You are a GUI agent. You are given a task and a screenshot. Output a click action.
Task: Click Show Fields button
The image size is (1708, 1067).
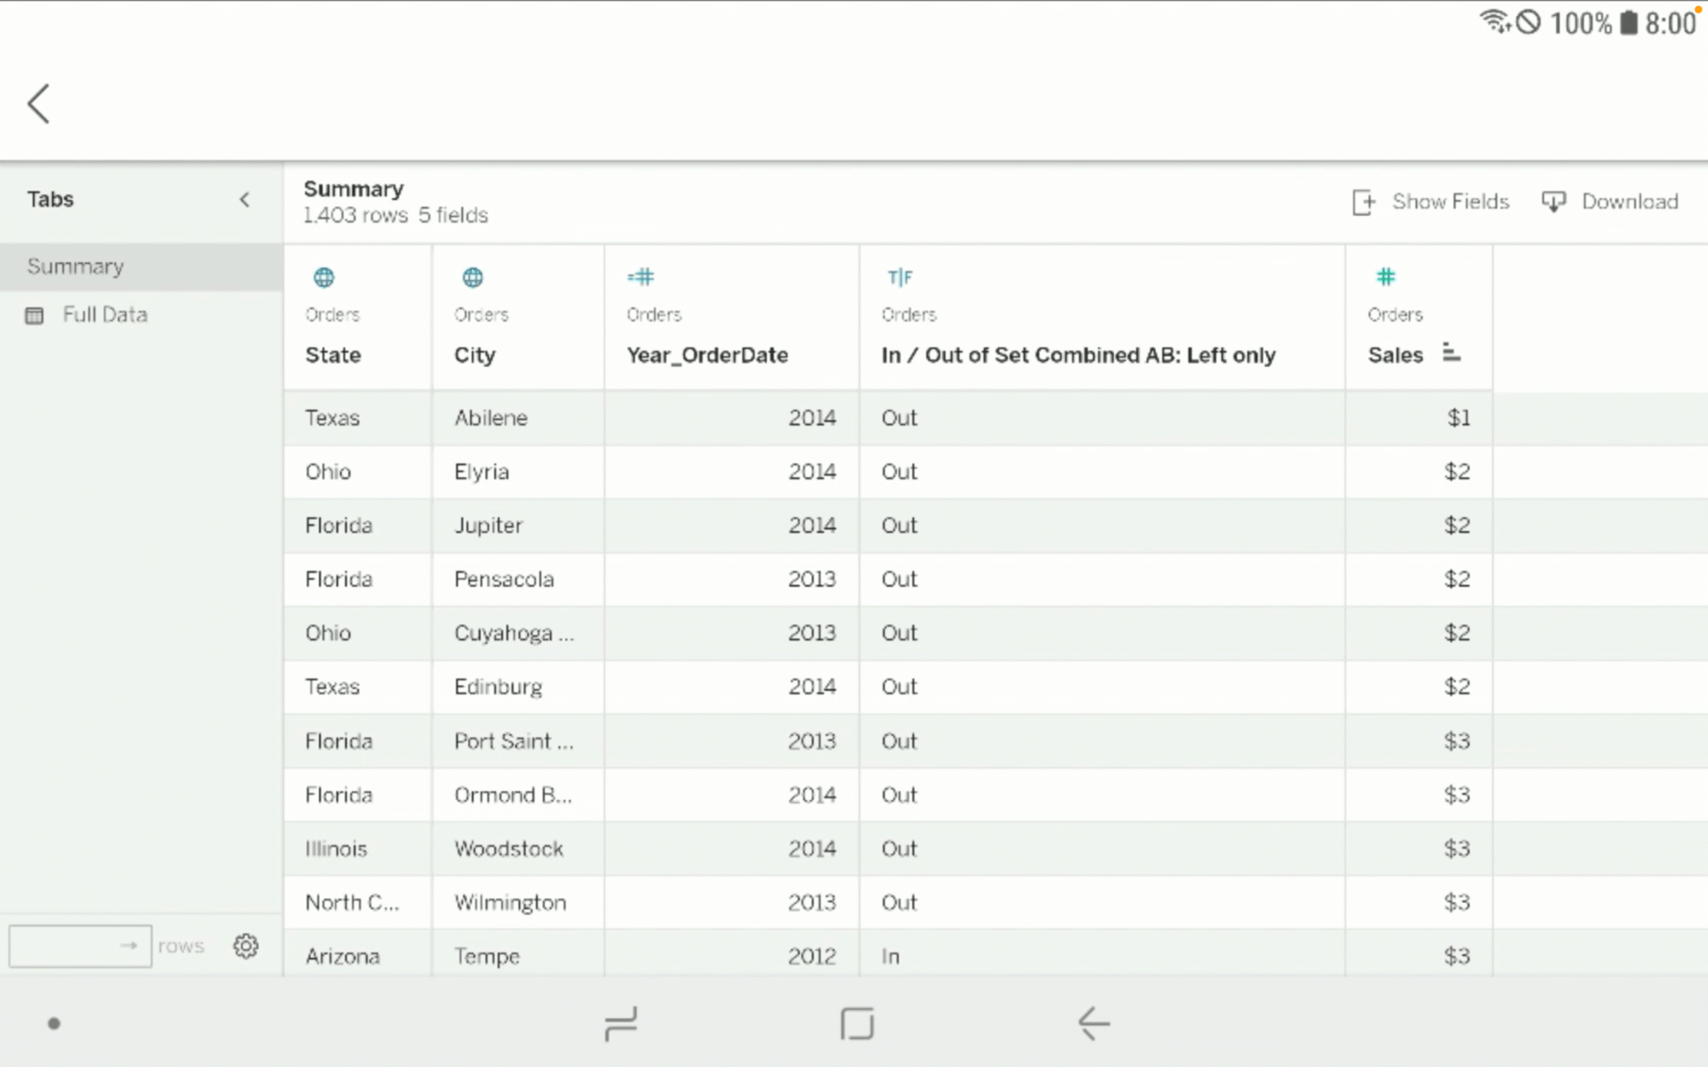pyautogui.click(x=1449, y=201)
